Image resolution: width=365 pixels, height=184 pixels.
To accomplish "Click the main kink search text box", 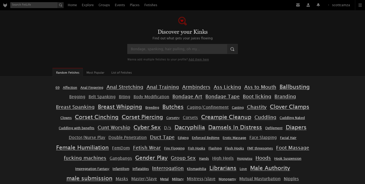I will click(177, 49).
